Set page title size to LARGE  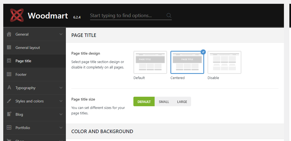pos(182,102)
